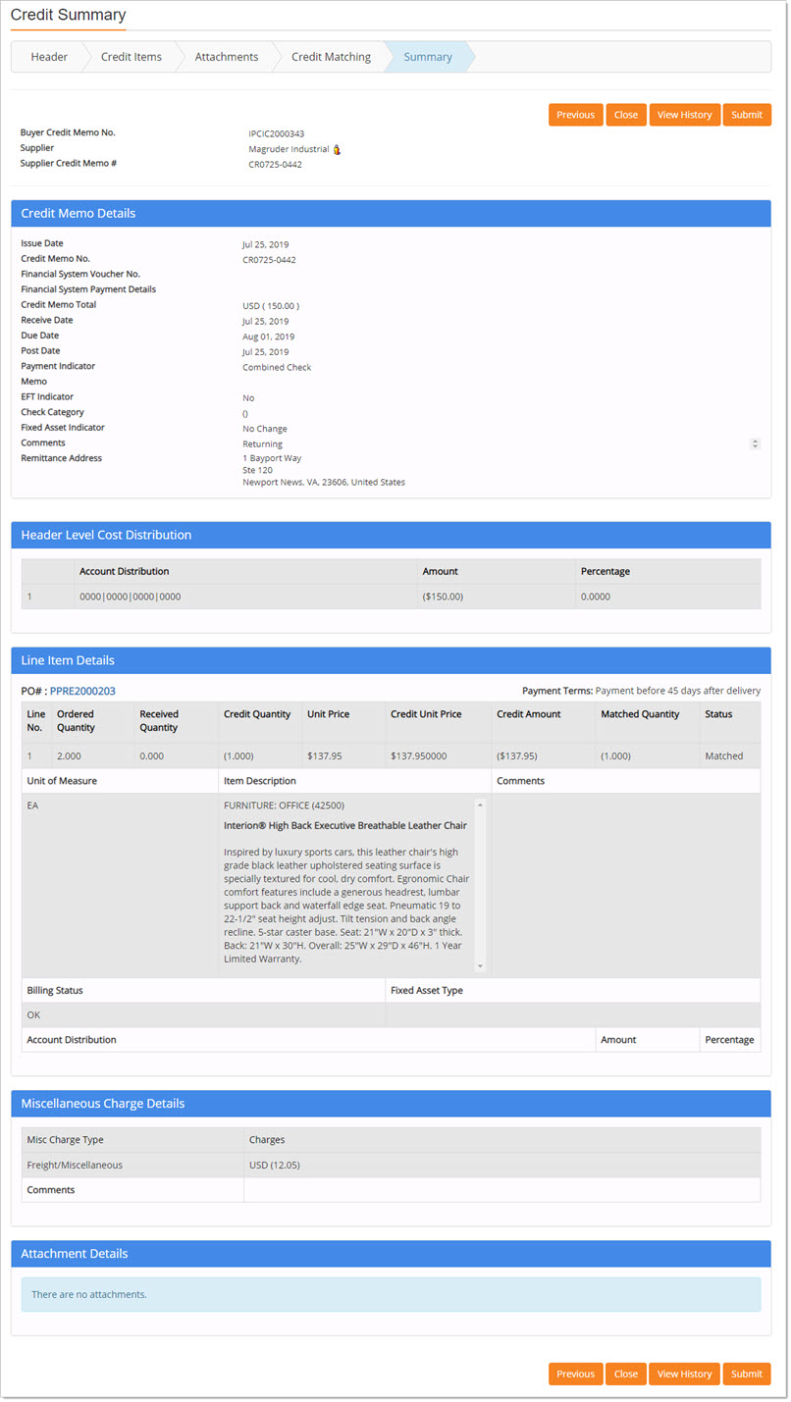Click the bottom Submit button
The width and height of the screenshot is (791, 1402).
[747, 1374]
